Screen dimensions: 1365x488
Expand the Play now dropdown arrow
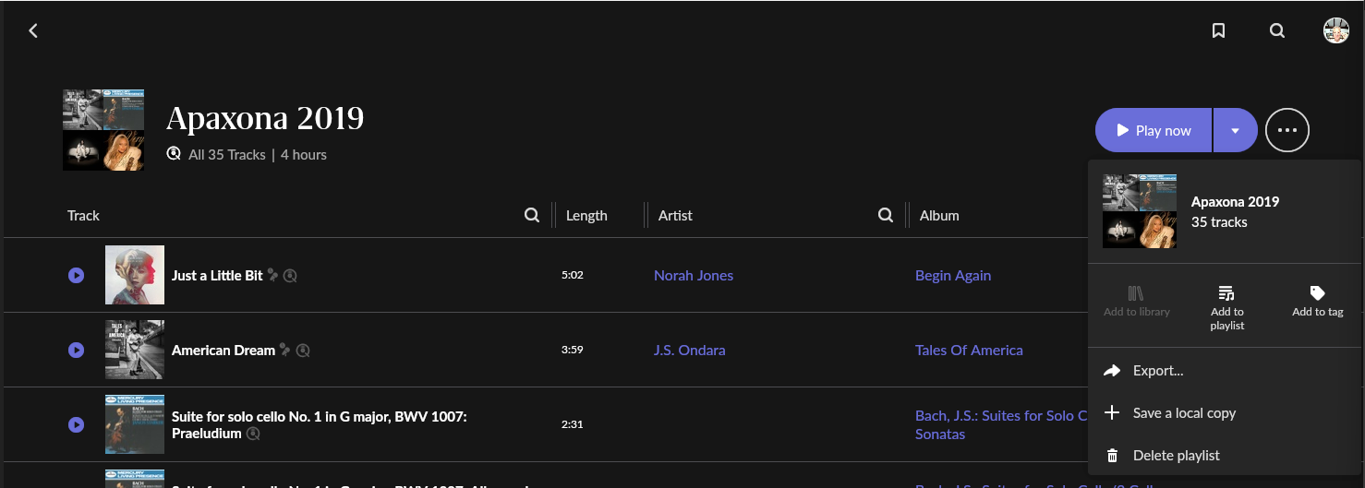[1236, 130]
